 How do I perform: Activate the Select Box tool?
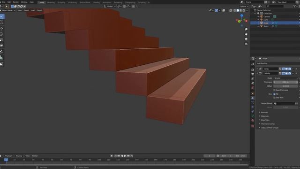(2, 17)
